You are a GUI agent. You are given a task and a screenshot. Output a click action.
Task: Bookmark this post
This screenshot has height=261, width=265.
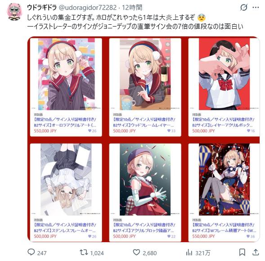[242, 252]
